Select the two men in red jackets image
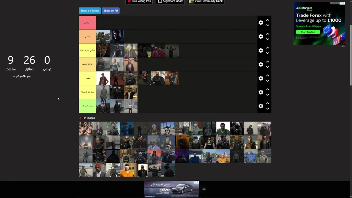This screenshot has height=198, width=352. click(158, 51)
